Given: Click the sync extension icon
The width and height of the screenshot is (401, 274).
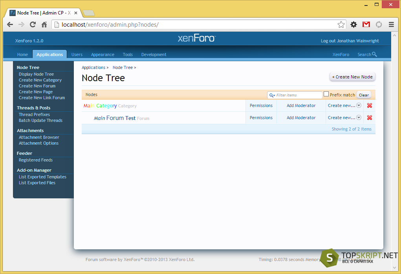Looking at the screenshot, I should coord(379,25).
